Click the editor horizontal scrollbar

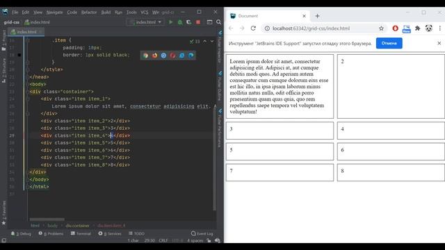pos(47,219)
